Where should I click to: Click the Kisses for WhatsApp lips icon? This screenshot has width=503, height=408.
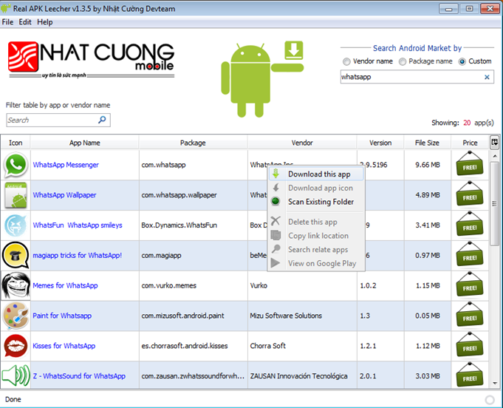[x=16, y=346]
